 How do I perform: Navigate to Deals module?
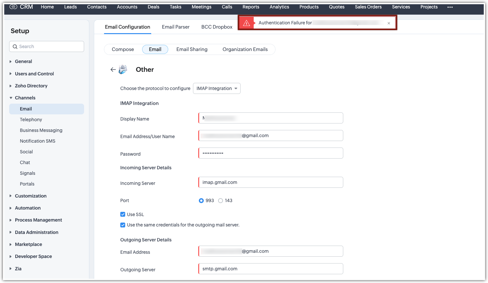point(154,7)
